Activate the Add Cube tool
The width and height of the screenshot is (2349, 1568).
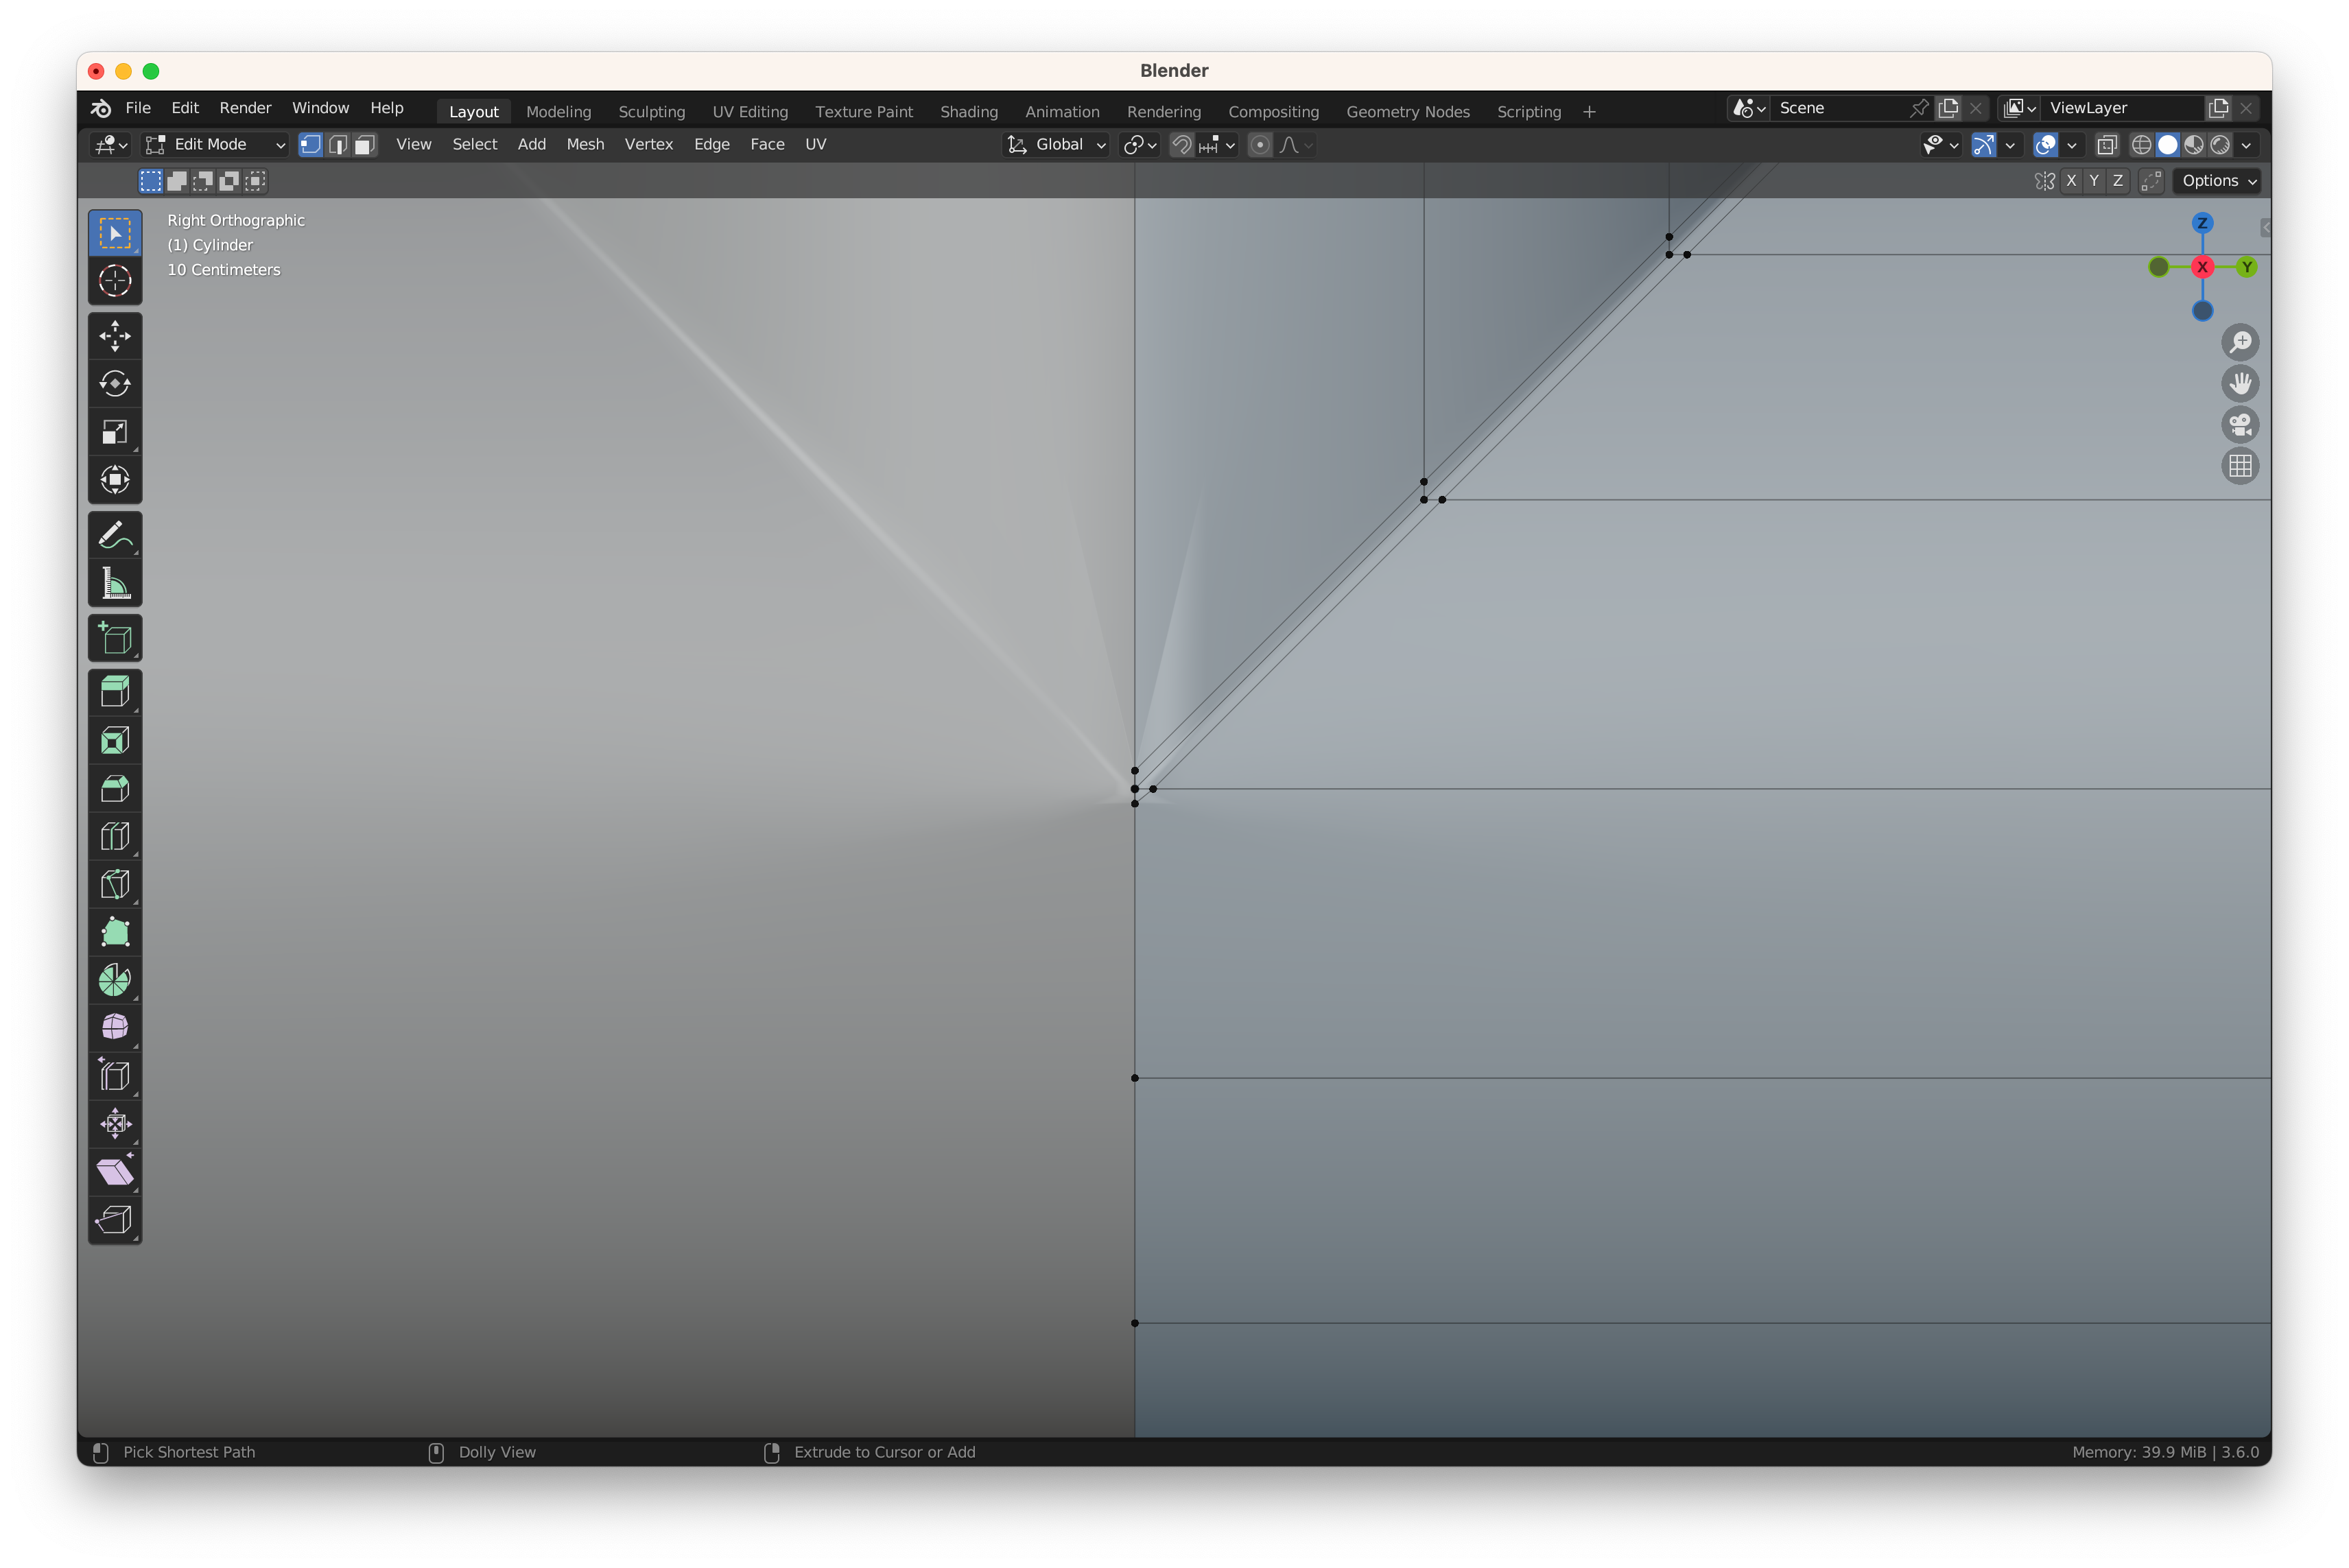tap(115, 638)
